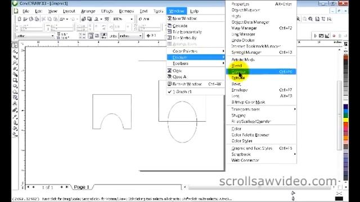360x202 pixels.
Task: Click the Paste icon in standard toolbar
Action: pyautogui.click(x=55, y=19)
